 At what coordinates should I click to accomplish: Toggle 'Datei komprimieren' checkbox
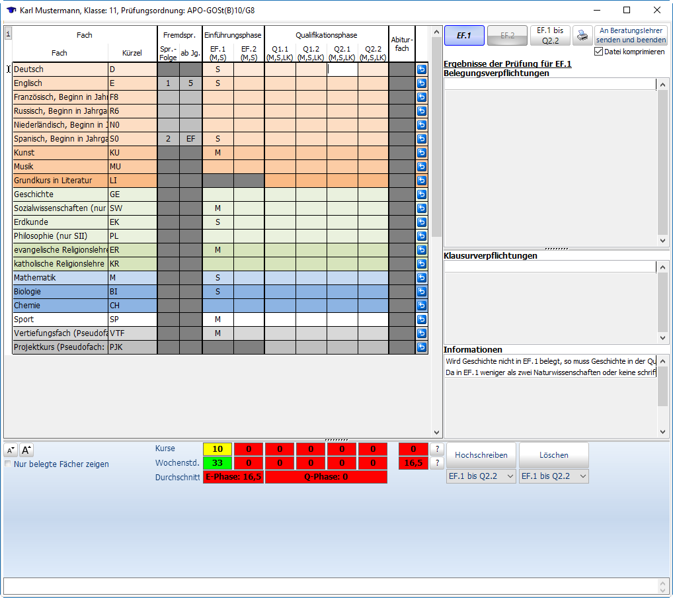tap(599, 52)
